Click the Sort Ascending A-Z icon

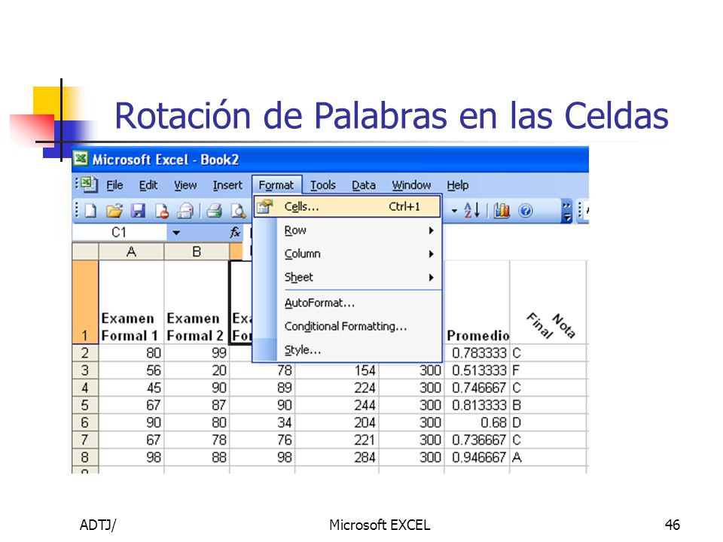pos(471,211)
